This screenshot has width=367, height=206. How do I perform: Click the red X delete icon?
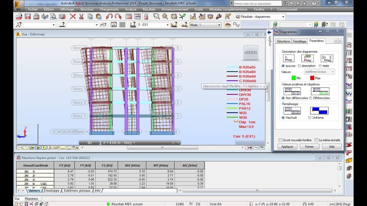[73, 17]
